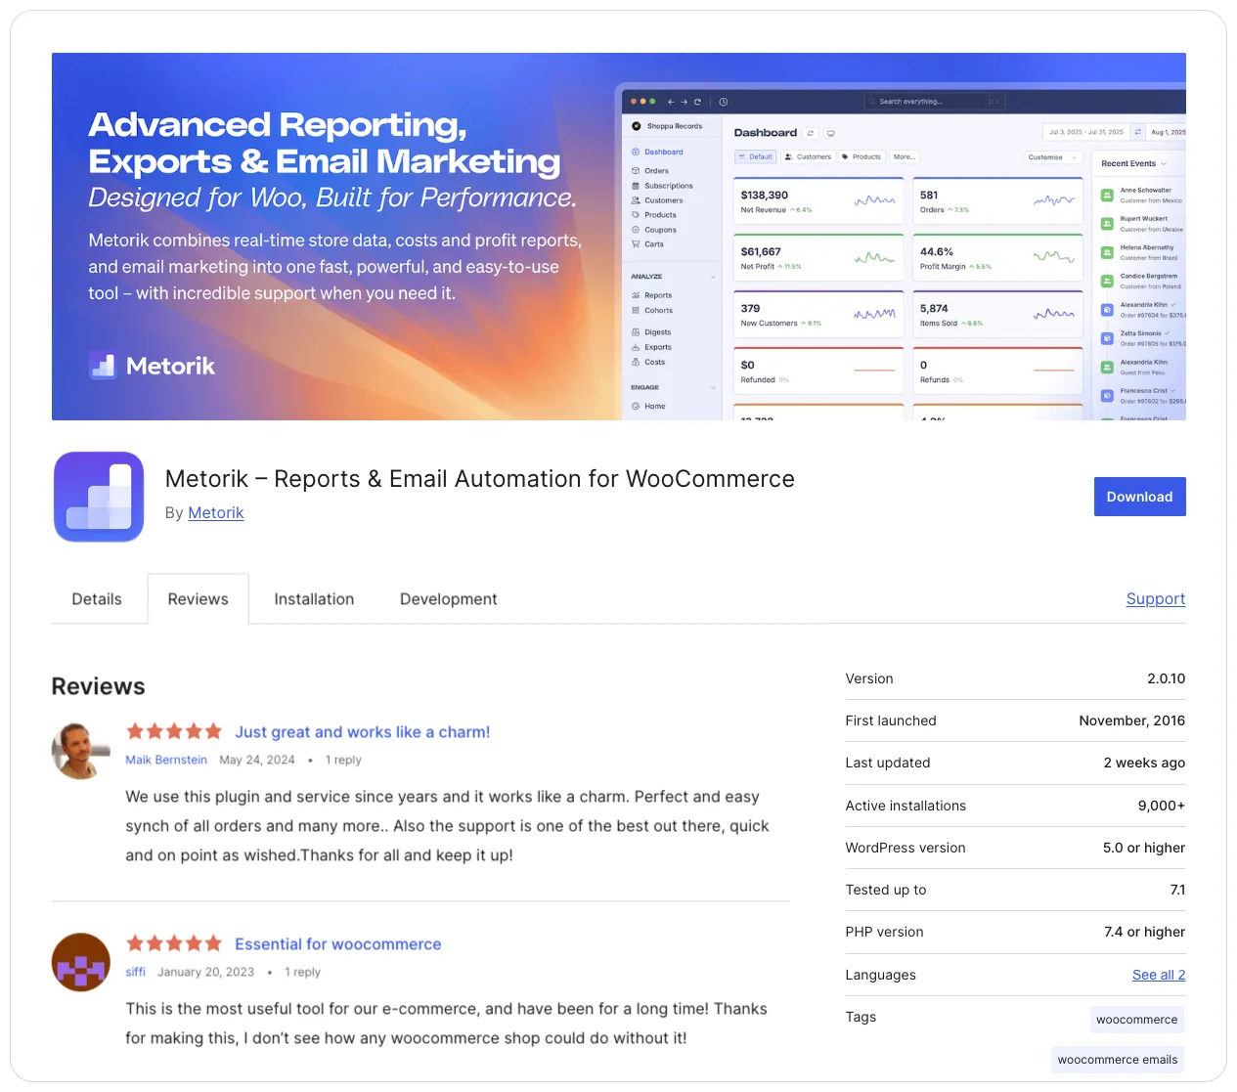This screenshot has width=1237, height=1092.
Task: Click the Profit Margin 44.6% card
Action: [997, 258]
